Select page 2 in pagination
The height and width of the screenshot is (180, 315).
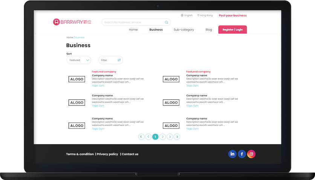[x=162, y=137]
